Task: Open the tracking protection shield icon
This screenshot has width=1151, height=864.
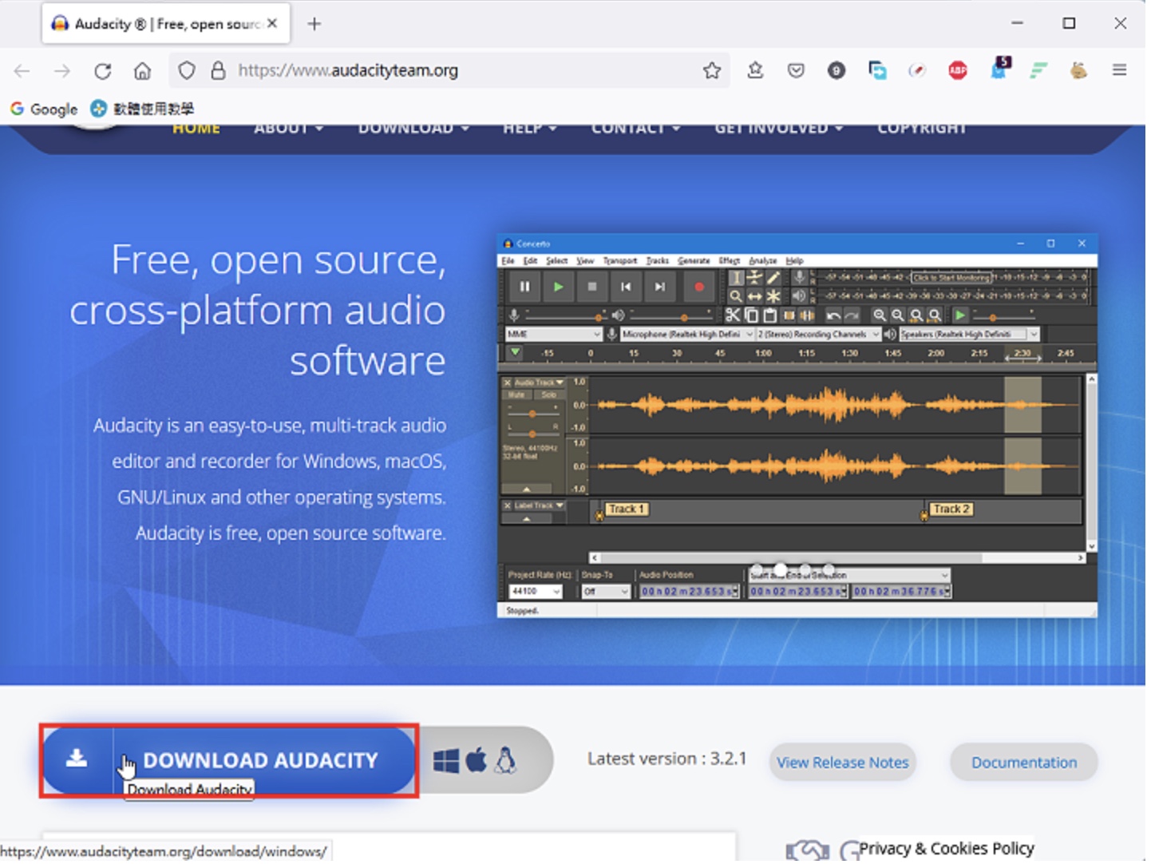Action: pos(186,71)
